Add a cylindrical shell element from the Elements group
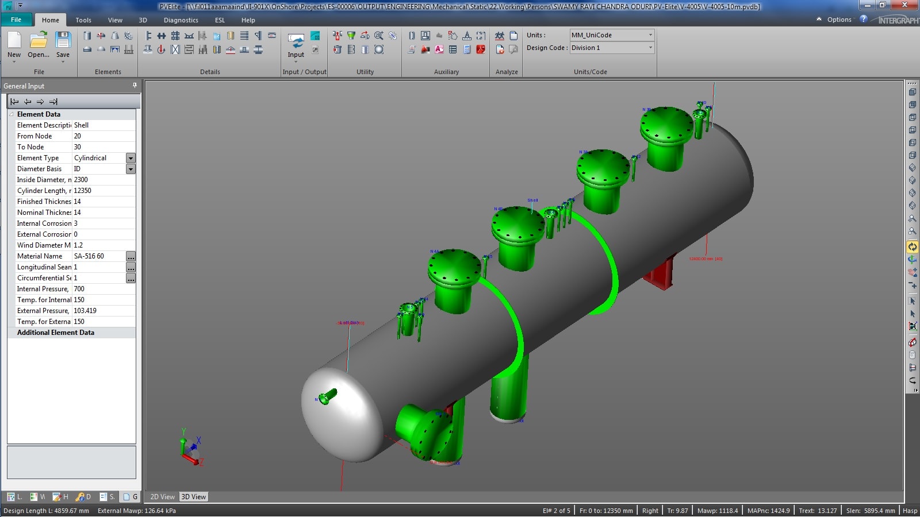920x517 pixels. pos(87,36)
